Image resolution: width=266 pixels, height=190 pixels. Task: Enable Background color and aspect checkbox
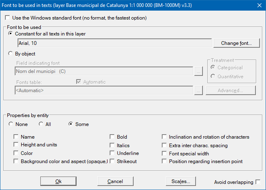coord(16,161)
